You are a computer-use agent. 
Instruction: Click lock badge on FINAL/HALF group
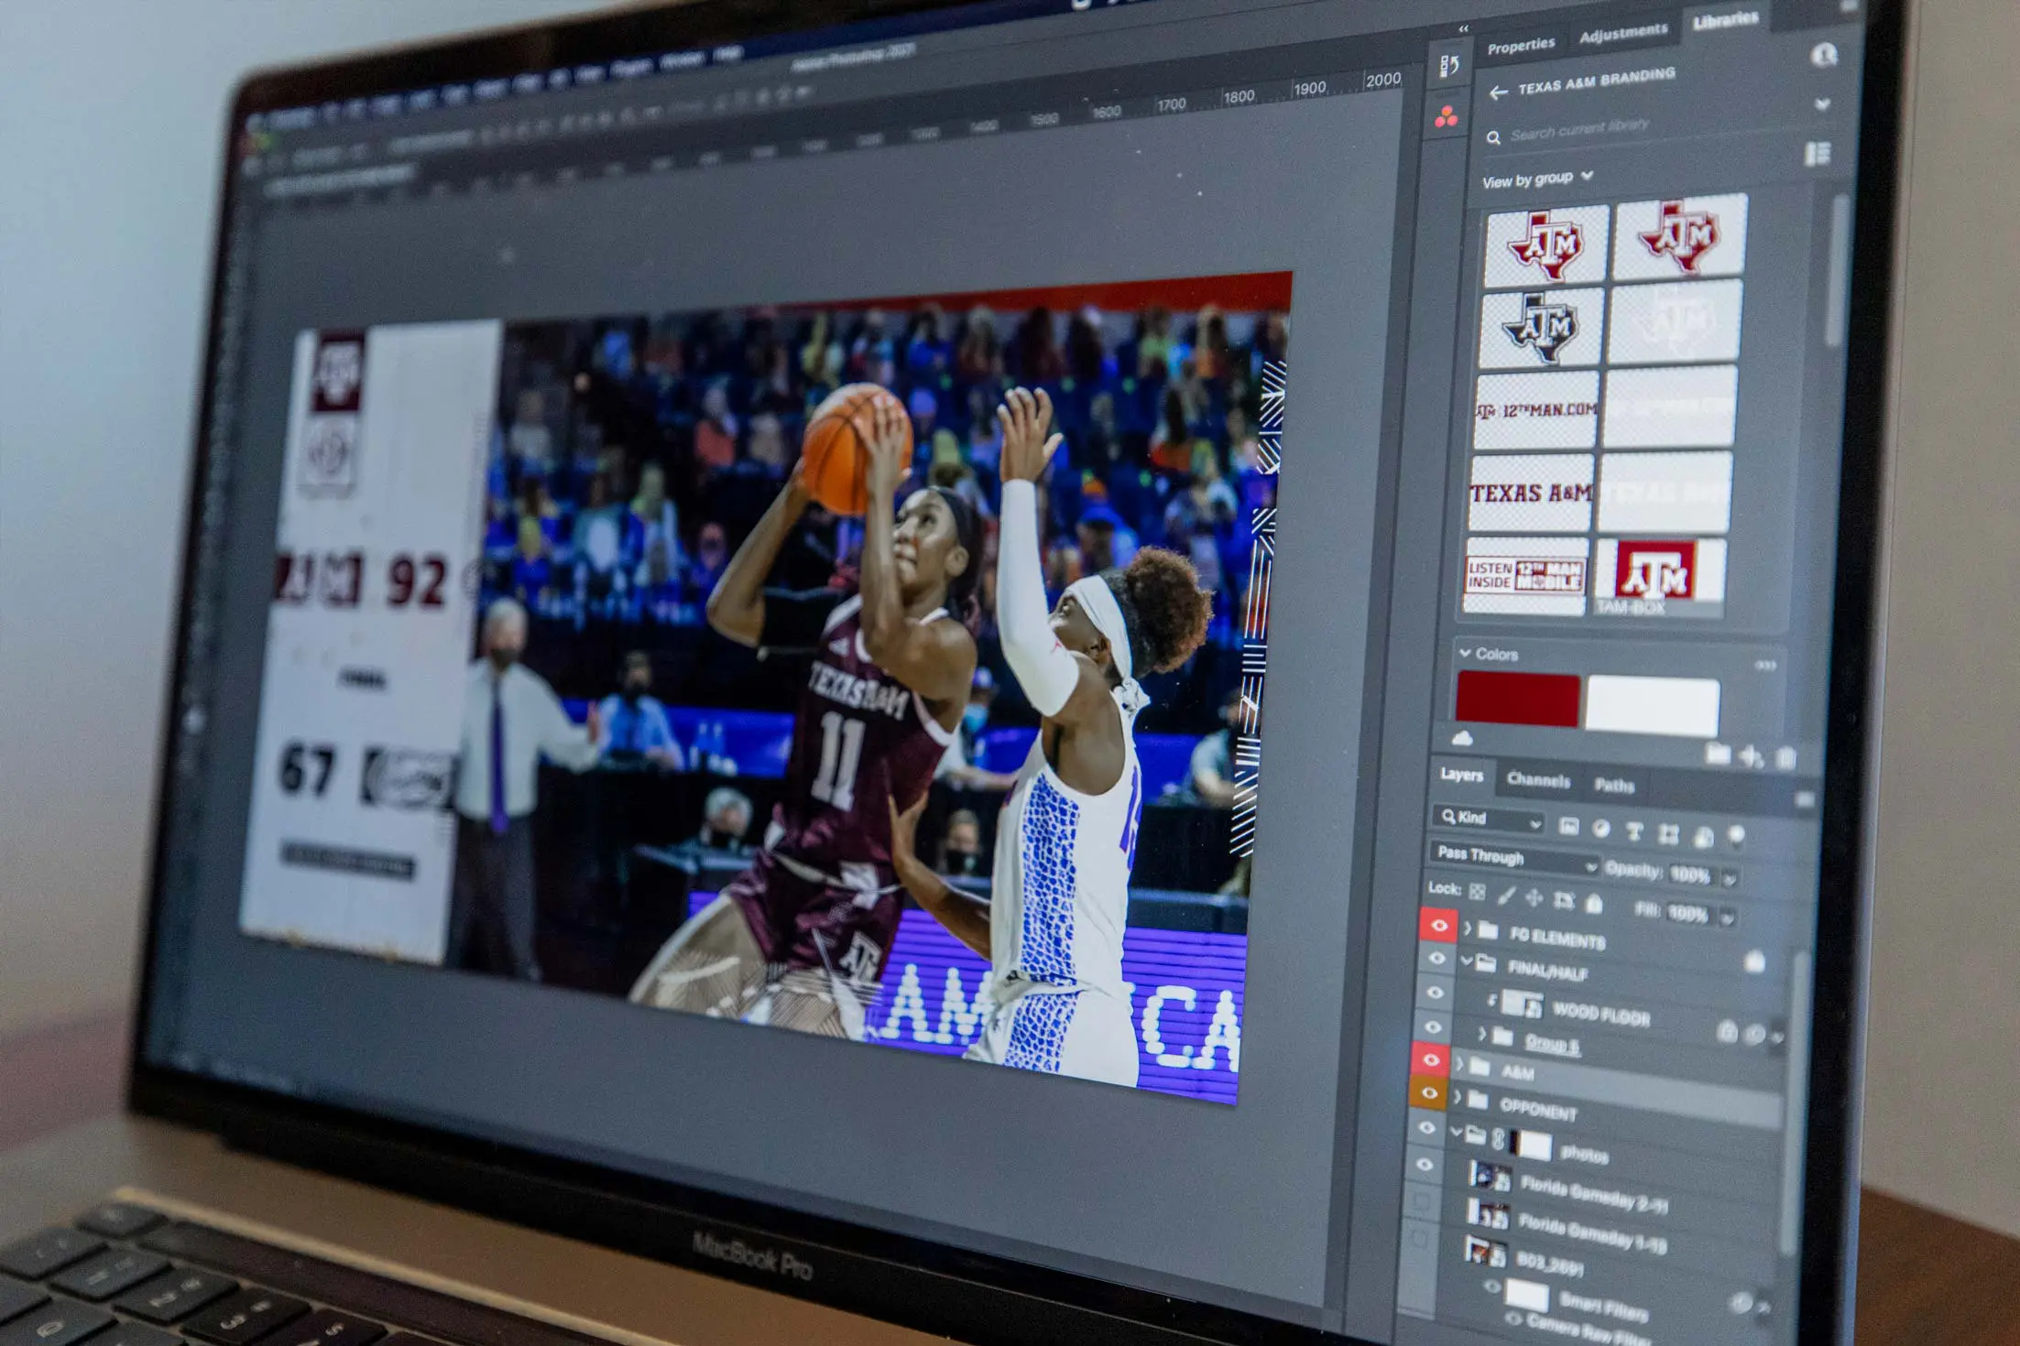(x=1754, y=961)
